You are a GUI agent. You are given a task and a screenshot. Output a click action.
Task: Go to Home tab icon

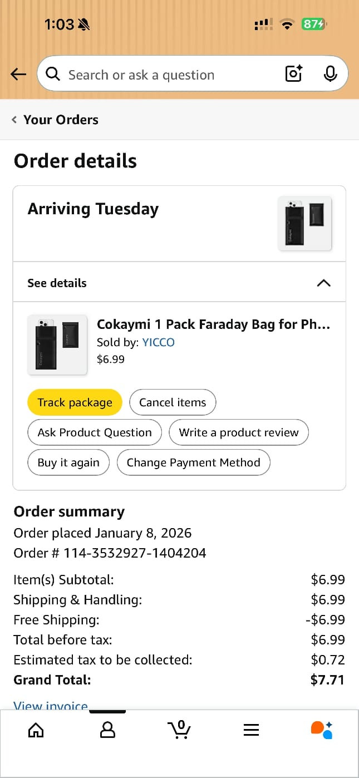click(x=36, y=730)
